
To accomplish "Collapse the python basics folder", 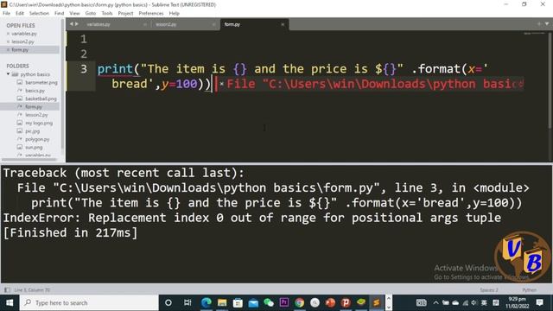I will 8,74.
